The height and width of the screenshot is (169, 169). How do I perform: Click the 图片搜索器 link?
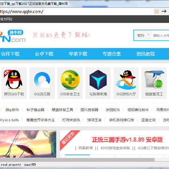pyautogui.click(x=89, y=110)
